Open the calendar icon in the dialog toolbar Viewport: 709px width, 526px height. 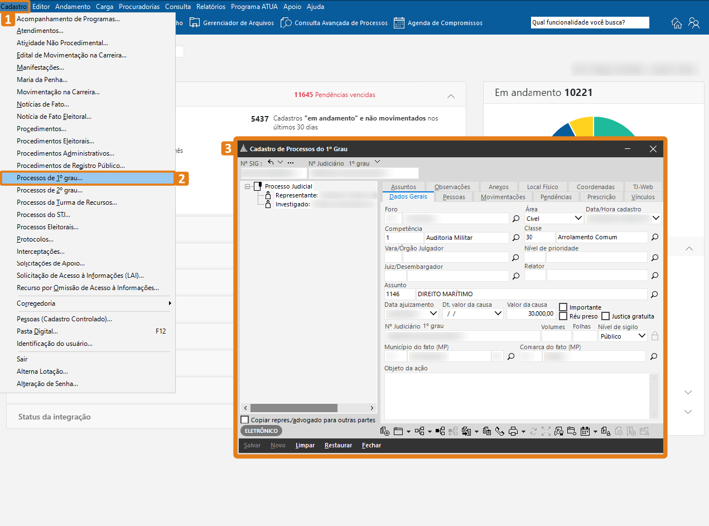tap(585, 431)
